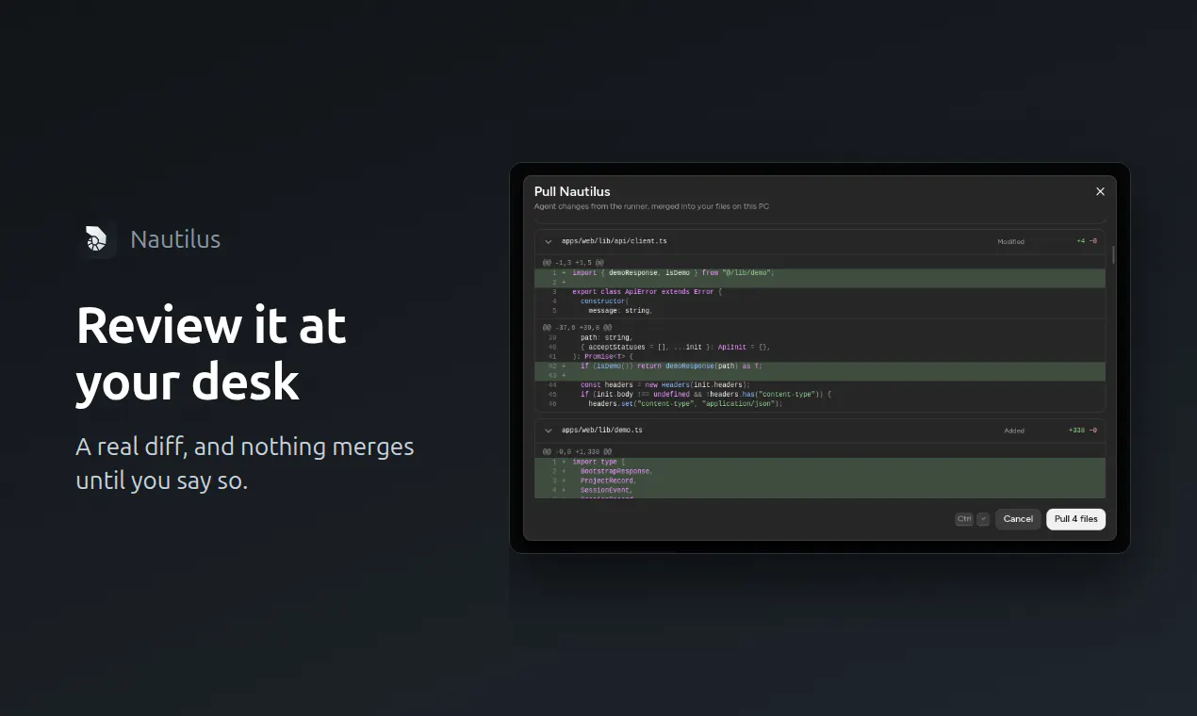Click the Nautilus brand name
Image resolution: width=1197 pixels, height=716 pixels.
click(x=175, y=239)
